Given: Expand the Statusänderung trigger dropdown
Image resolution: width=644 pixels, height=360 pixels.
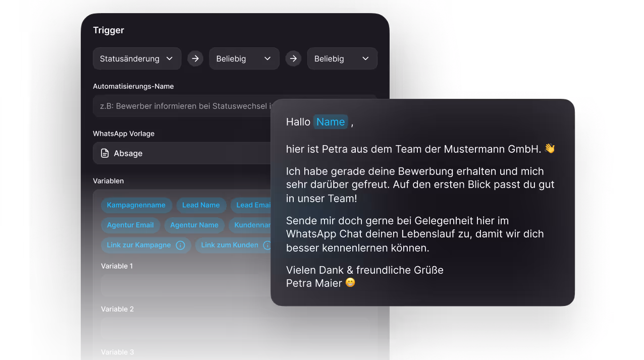Looking at the screenshot, I should coord(137,58).
